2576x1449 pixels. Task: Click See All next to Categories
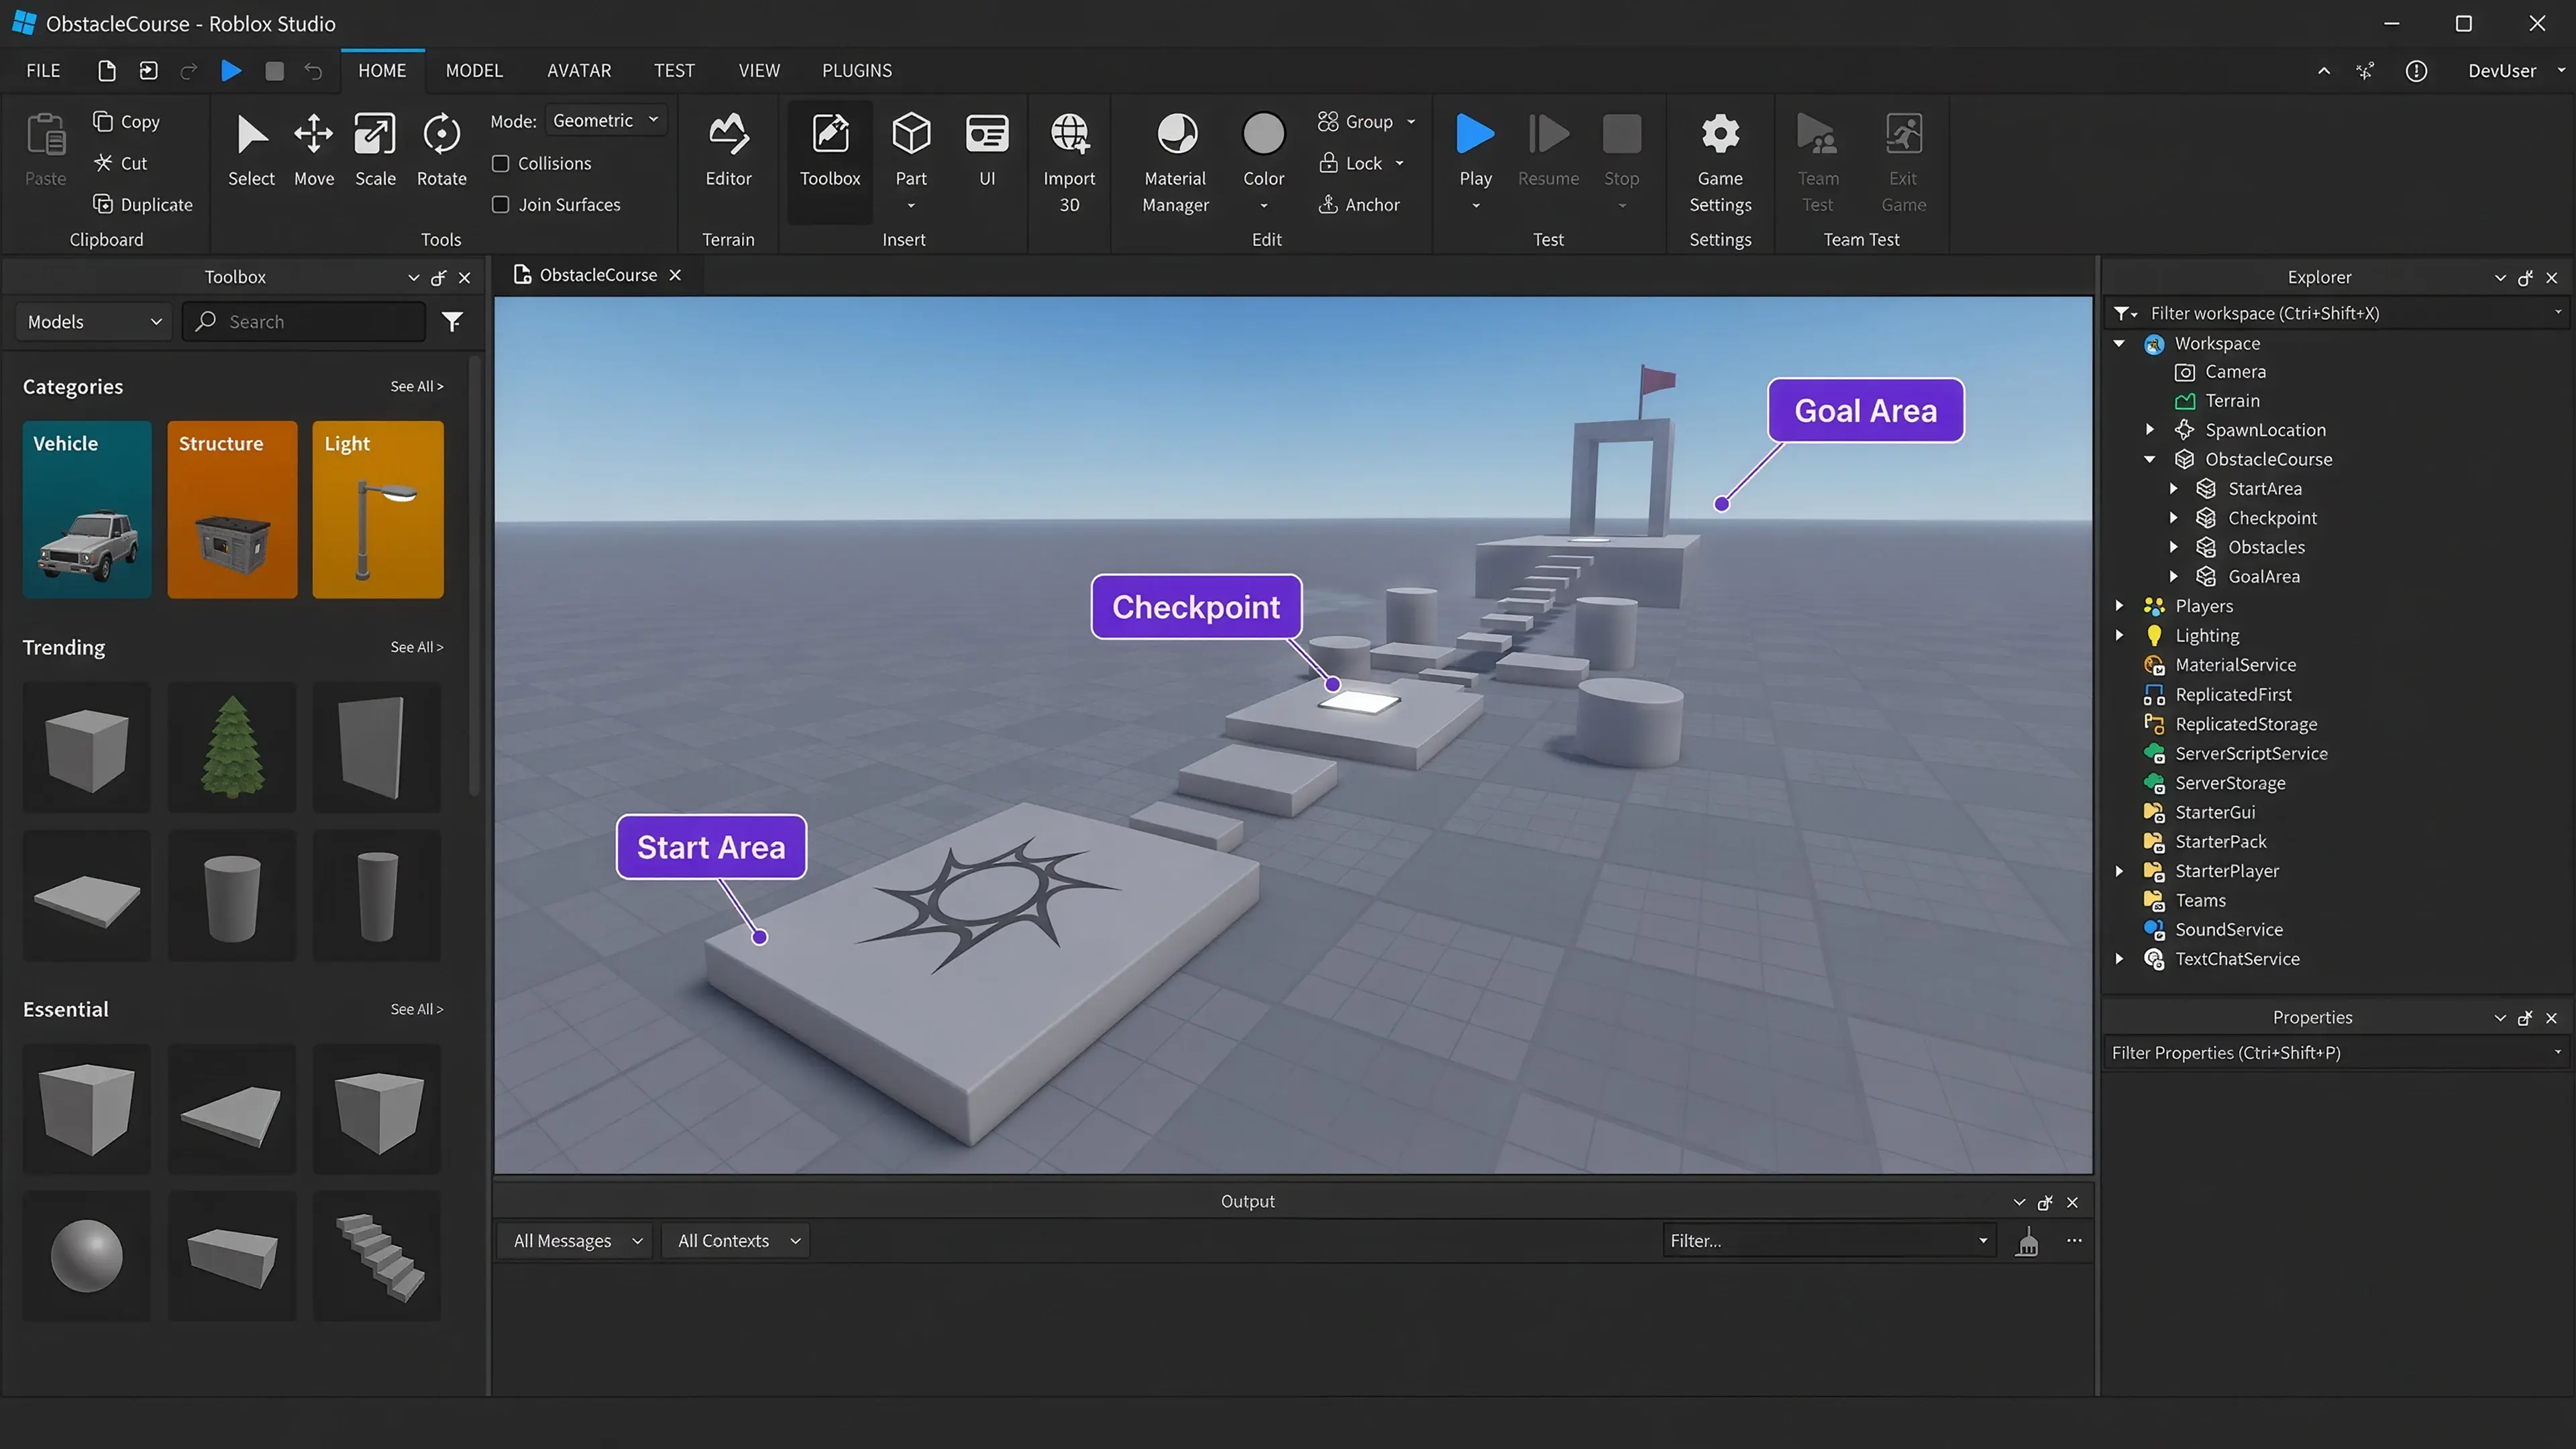pos(416,386)
